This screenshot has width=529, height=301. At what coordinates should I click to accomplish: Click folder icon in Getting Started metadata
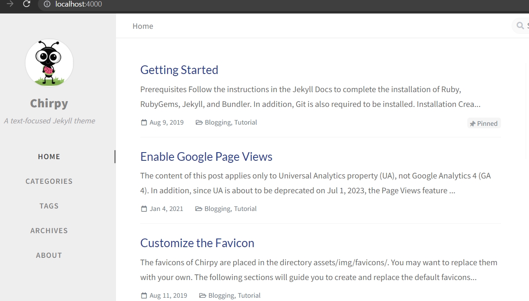coord(199,123)
